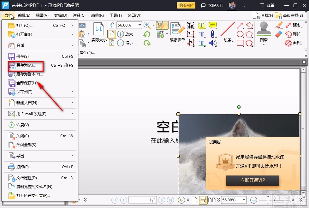Click the 立即开通VIP button
This screenshot has height=208, width=309.
tap(253, 180)
